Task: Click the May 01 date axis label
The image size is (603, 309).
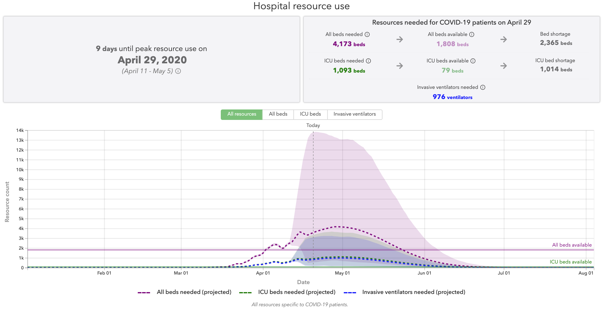Action: (x=342, y=273)
